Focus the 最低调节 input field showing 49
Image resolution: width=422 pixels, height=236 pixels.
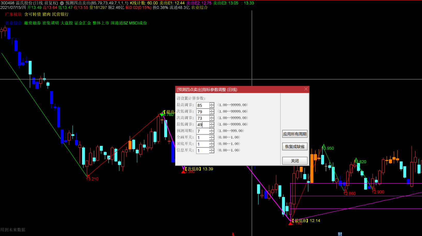coord(203,125)
